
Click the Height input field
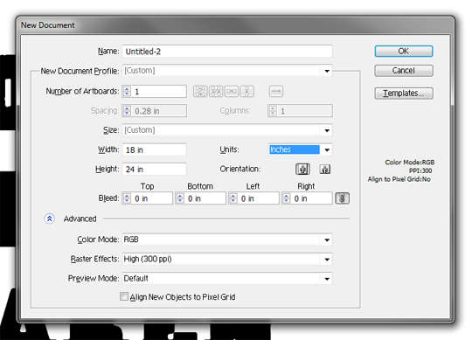[154, 169]
